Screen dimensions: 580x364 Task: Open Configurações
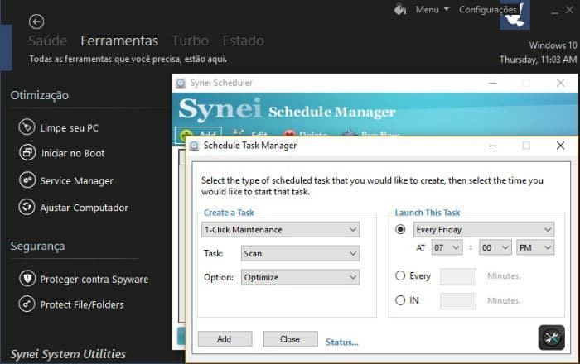pyautogui.click(x=487, y=10)
